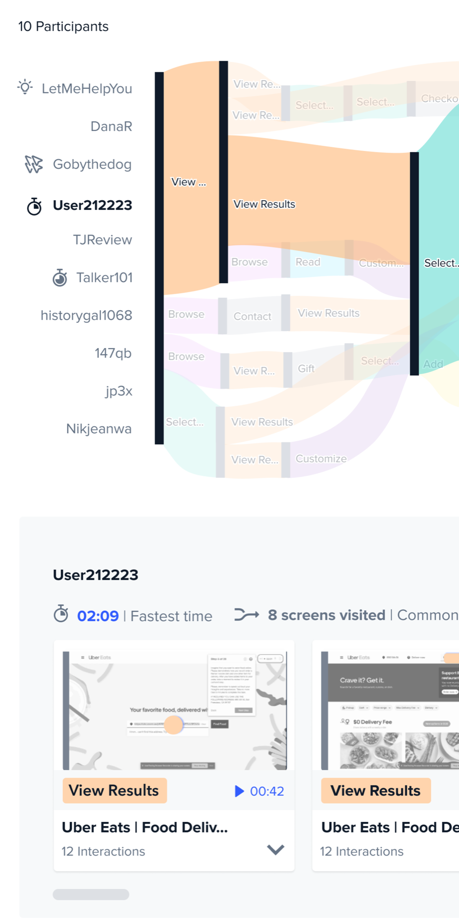Click the faded "View Results" node right of Contact

pos(329,313)
